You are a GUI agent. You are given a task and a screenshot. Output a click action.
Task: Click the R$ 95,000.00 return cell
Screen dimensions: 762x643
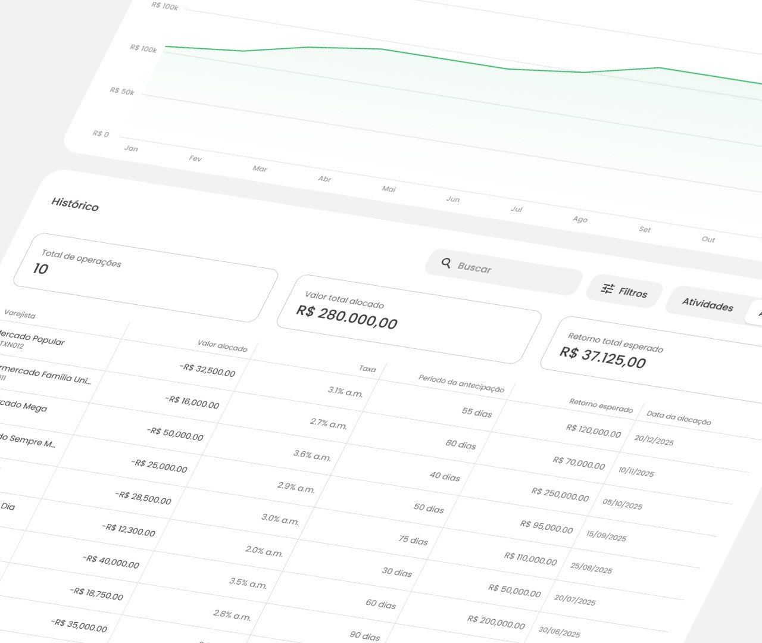point(546,526)
